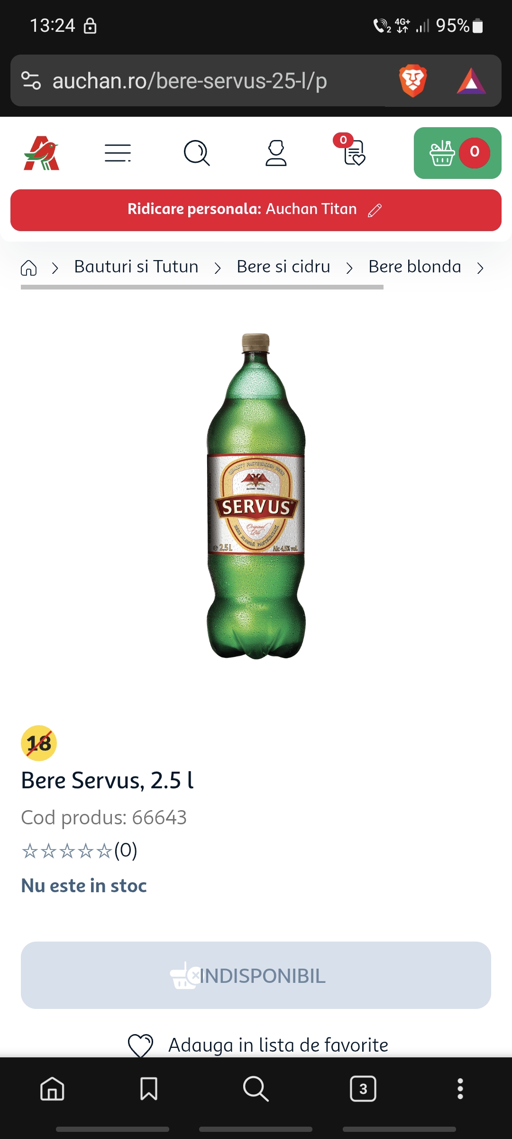Image resolution: width=512 pixels, height=1139 pixels.
Task: Open the hamburger menu icon
Action: coord(118,153)
